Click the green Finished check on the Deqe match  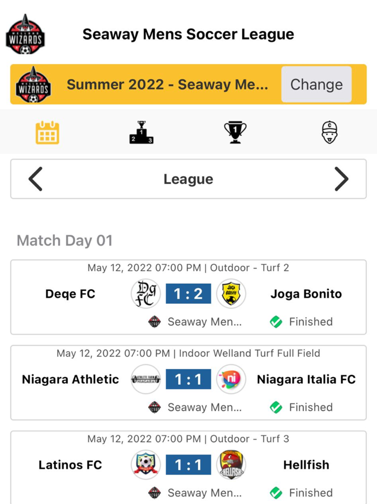click(276, 321)
